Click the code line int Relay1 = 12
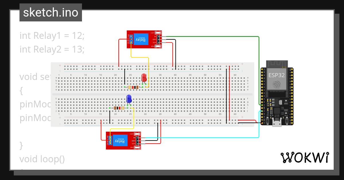This screenshot has height=180, width=344. pos(52,35)
